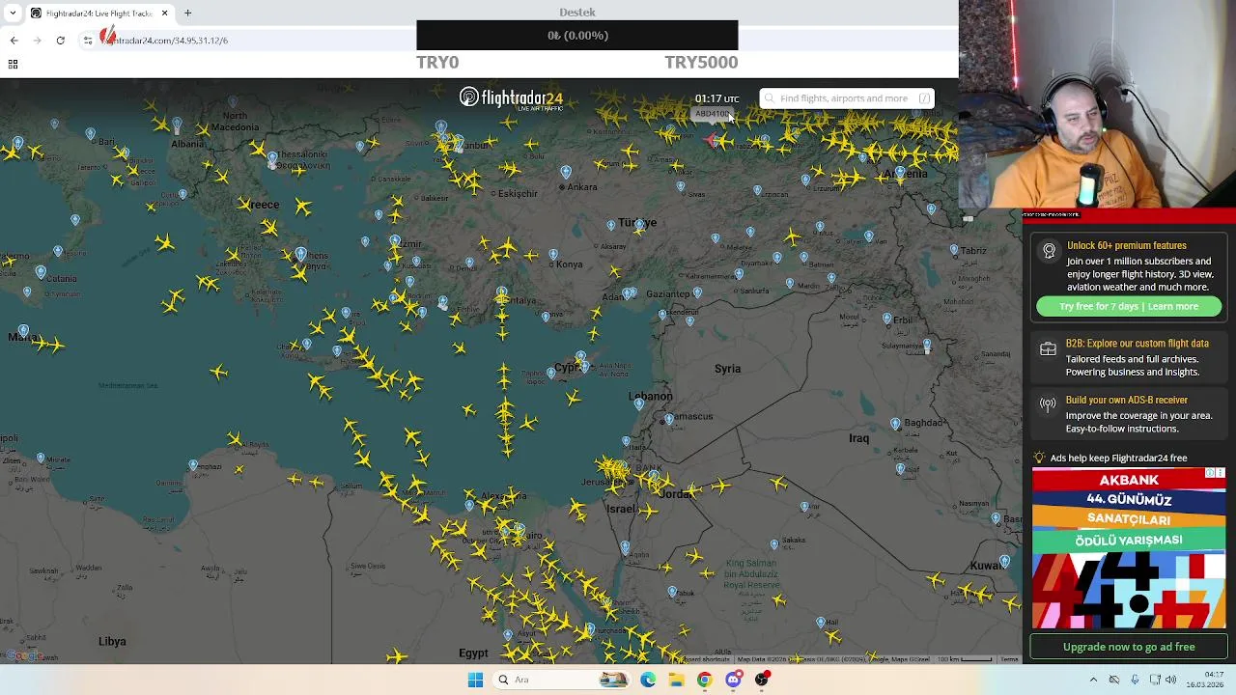
Task: Open File Explorer from taskbar
Action: tap(676, 680)
